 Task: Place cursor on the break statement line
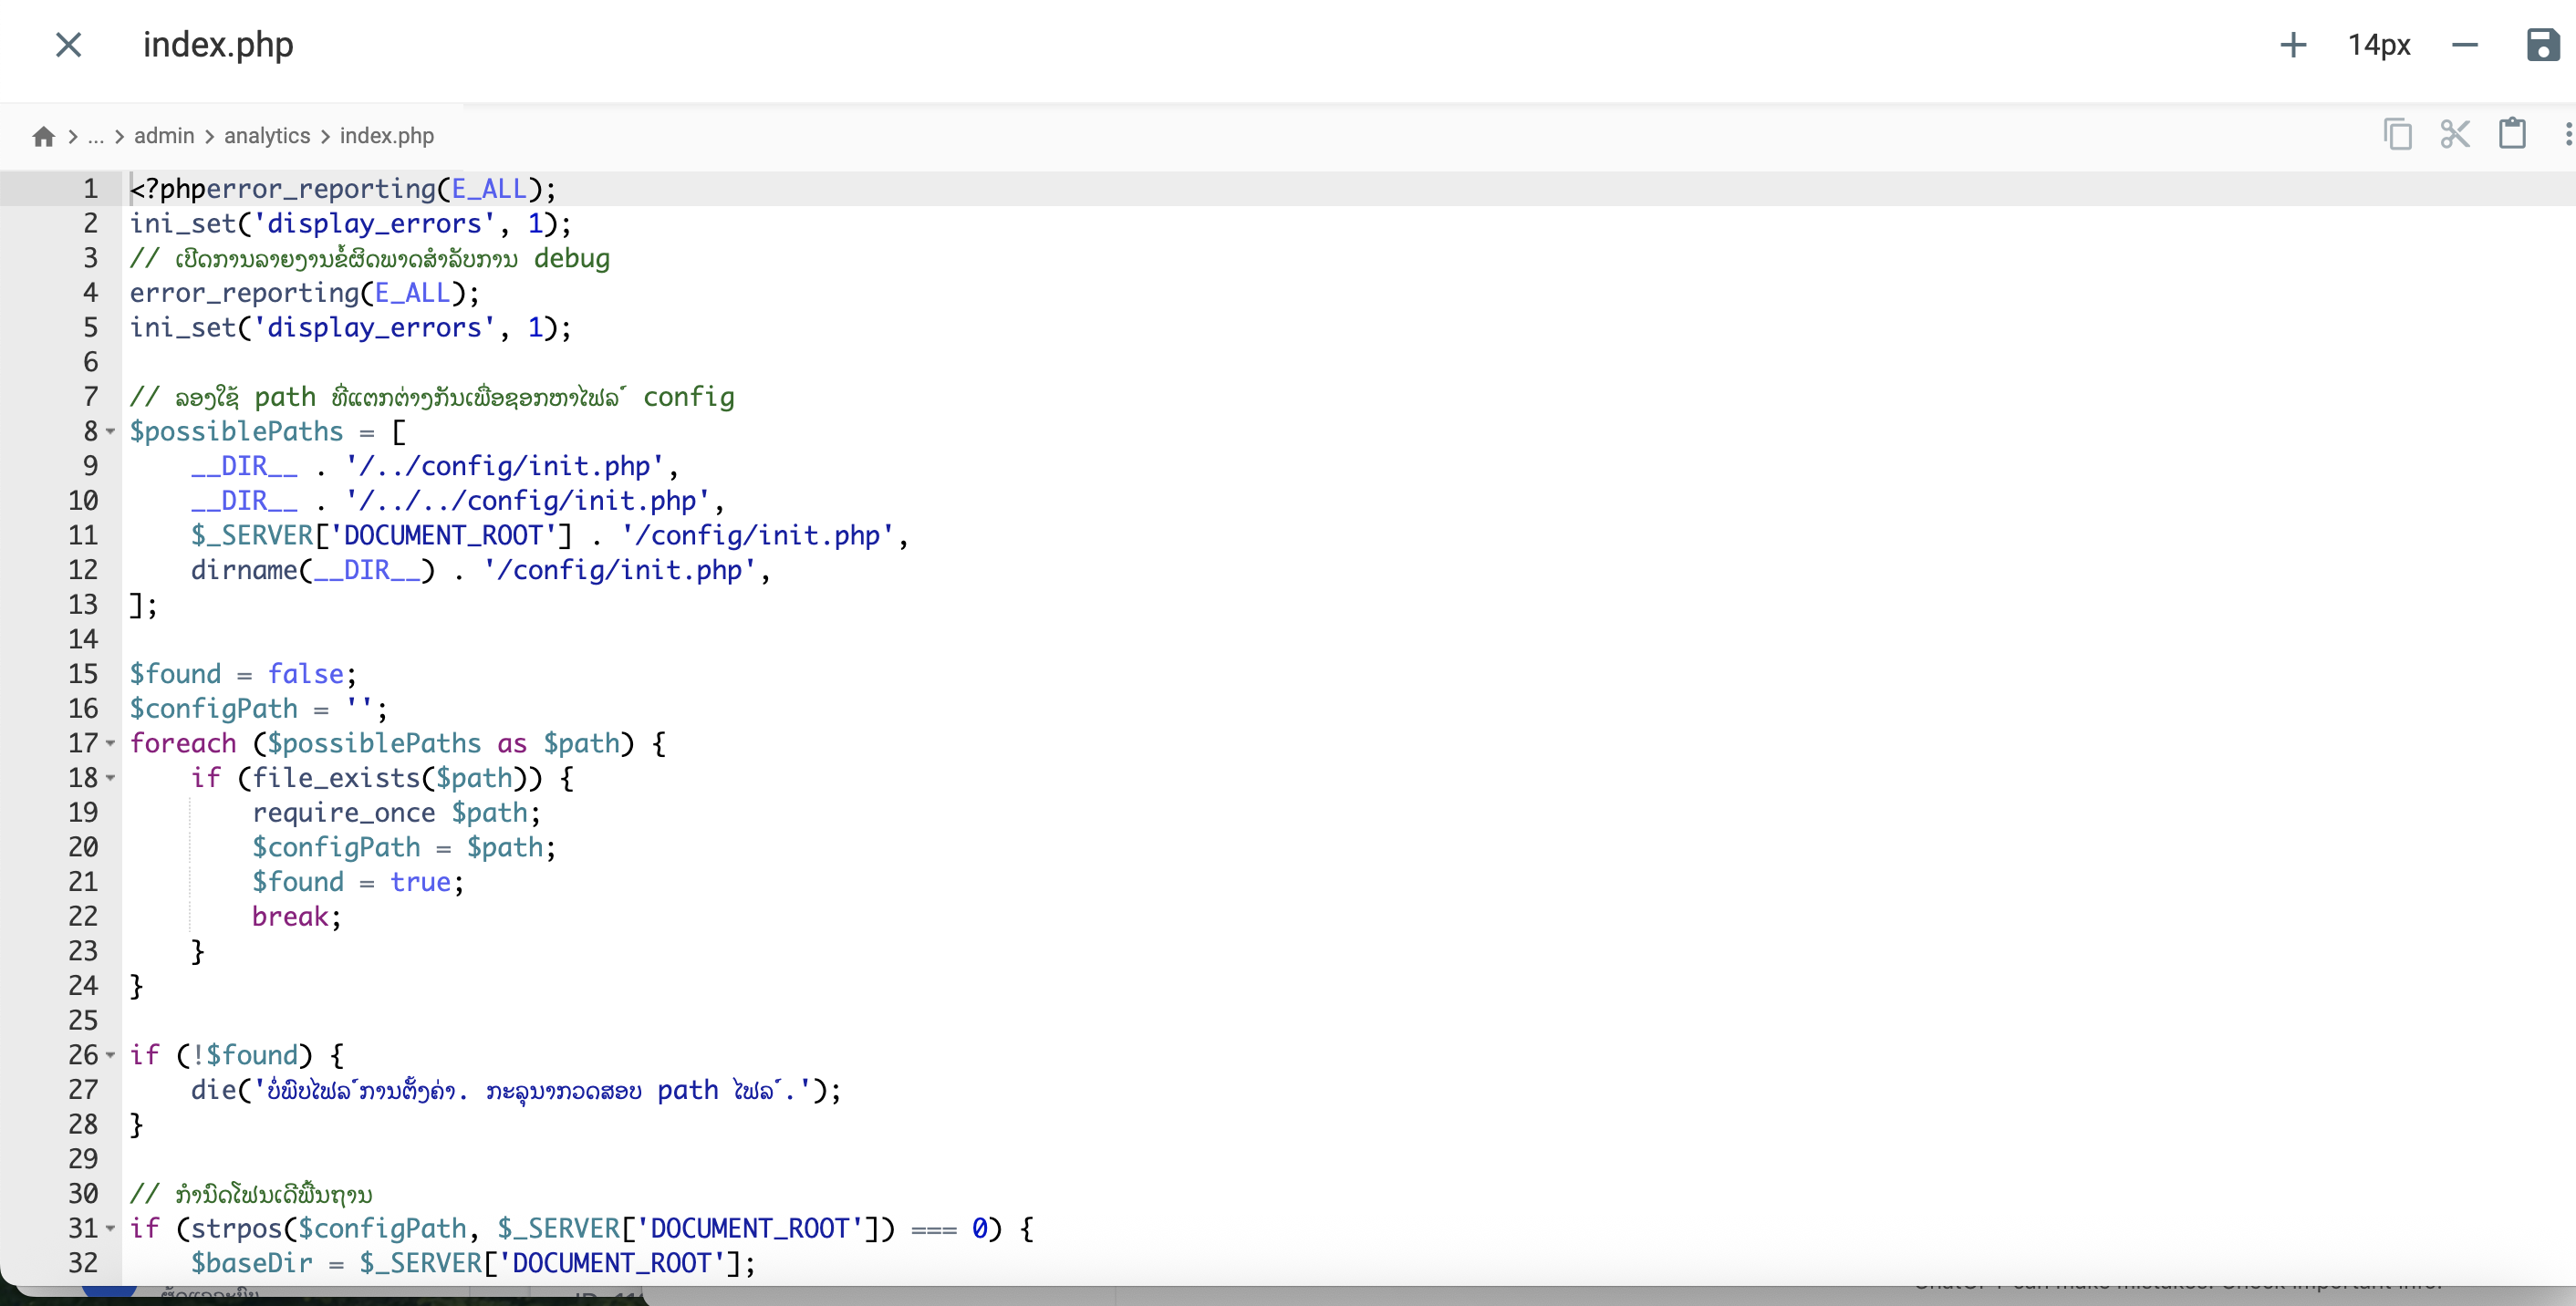click(x=297, y=916)
